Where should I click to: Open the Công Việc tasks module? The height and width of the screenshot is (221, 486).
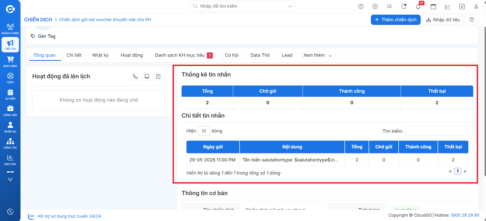coord(10,111)
